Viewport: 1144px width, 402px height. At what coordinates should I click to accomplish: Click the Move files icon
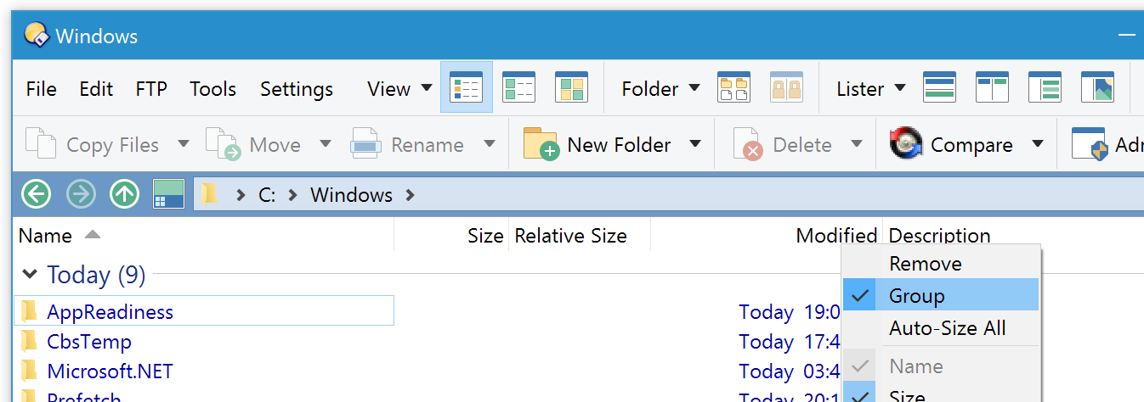(224, 144)
